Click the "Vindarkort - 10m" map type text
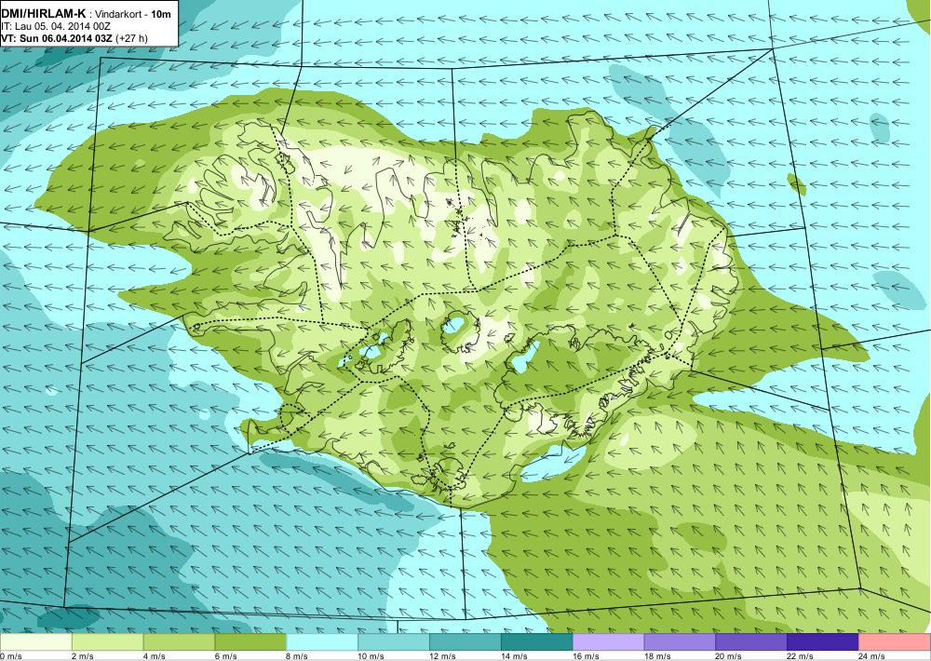The image size is (931, 661). (x=133, y=14)
